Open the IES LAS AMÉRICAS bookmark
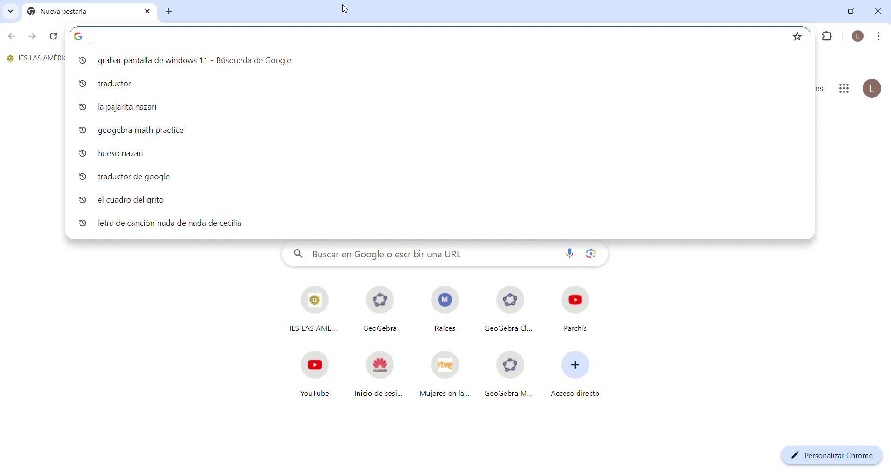 coord(35,58)
